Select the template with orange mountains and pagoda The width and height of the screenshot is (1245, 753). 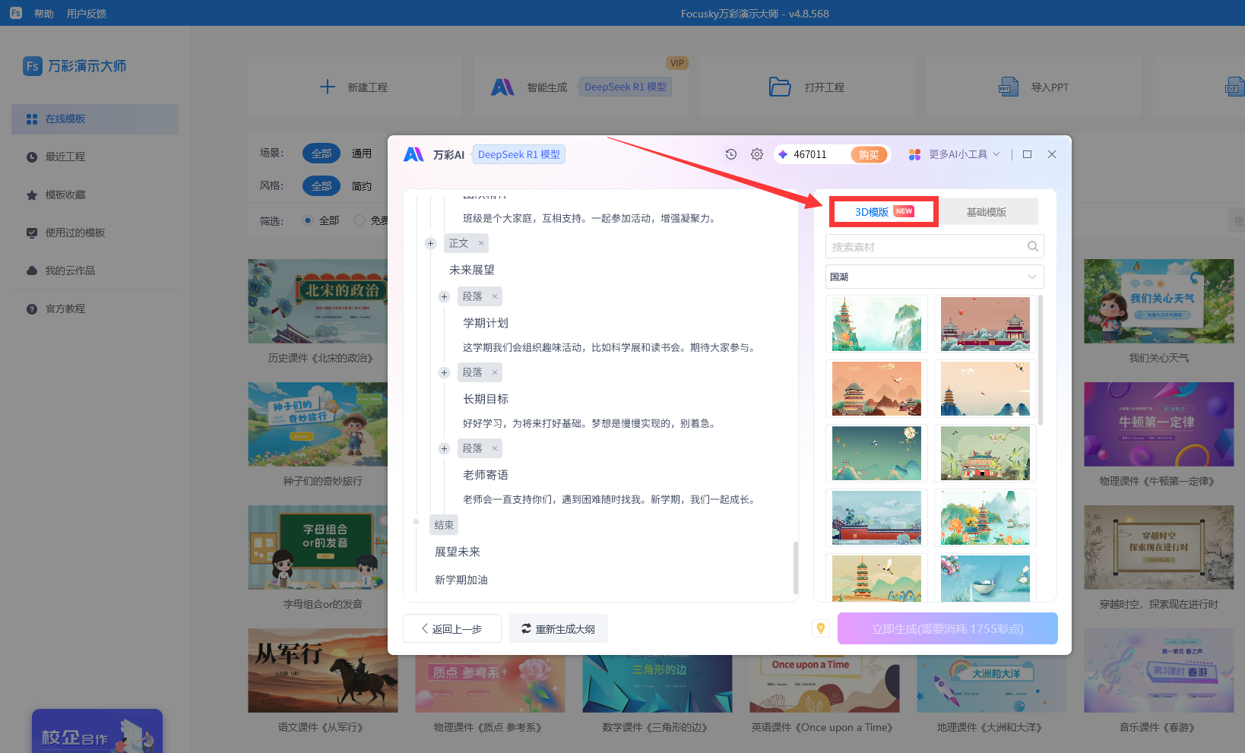pyautogui.click(x=876, y=388)
